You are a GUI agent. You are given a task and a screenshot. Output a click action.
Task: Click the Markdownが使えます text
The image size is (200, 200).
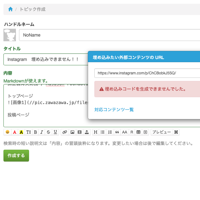click(26, 81)
